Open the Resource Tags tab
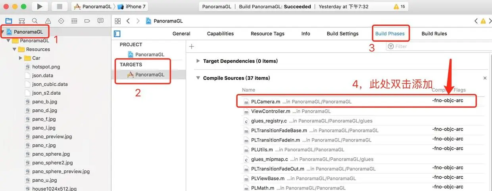 tap(267, 34)
